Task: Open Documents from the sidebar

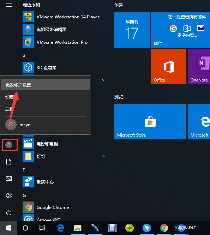Action: coord(9,162)
